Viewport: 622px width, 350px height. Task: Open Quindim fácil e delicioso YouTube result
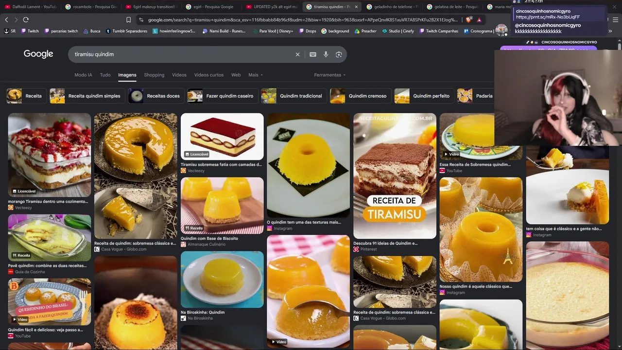(49, 302)
